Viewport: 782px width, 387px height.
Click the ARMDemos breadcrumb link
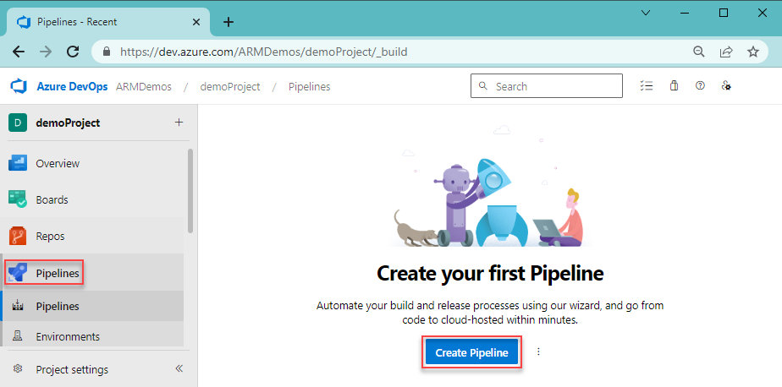tap(144, 86)
